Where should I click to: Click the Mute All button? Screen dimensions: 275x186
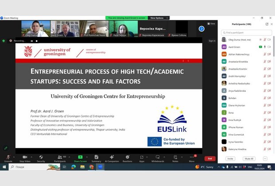point(249,159)
